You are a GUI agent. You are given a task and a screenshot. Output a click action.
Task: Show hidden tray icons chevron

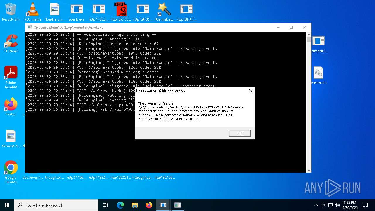(x=316, y=205)
